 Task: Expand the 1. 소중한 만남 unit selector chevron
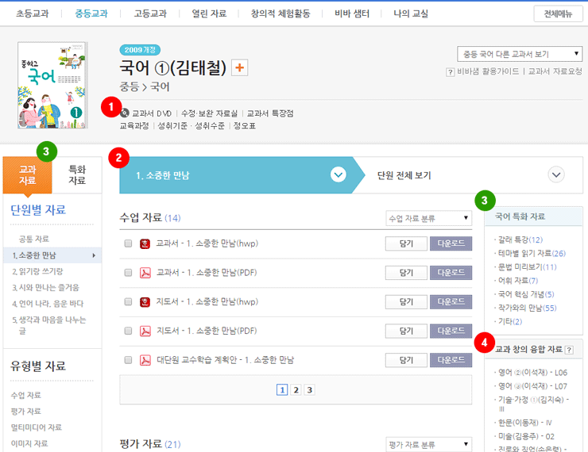tap(338, 175)
